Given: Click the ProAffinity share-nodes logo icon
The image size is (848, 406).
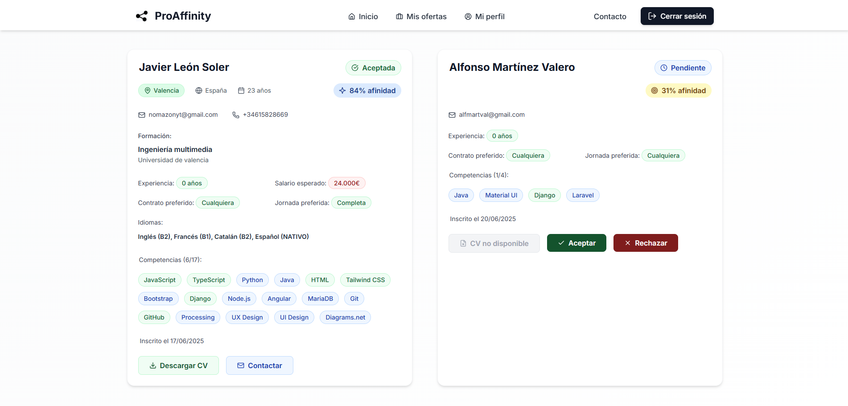Looking at the screenshot, I should pyautogui.click(x=142, y=16).
